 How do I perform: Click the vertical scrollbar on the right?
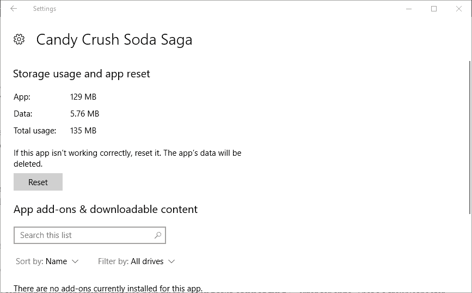pos(470,137)
